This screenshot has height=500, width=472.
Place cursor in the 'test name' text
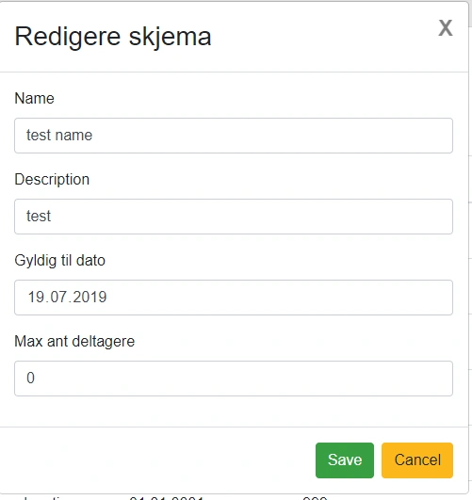point(59,136)
